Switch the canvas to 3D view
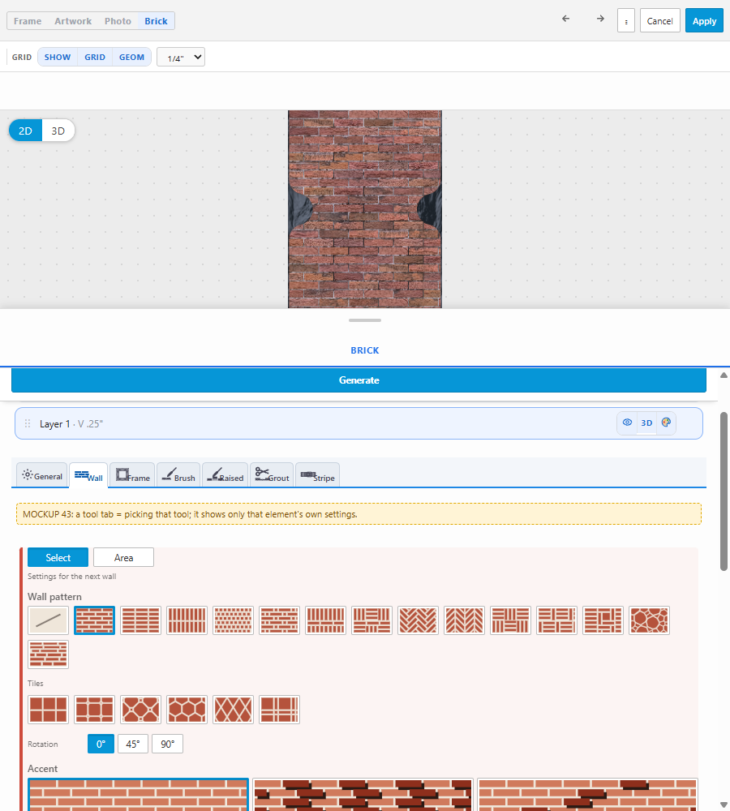The width and height of the screenshot is (730, 811). point(58,131)
